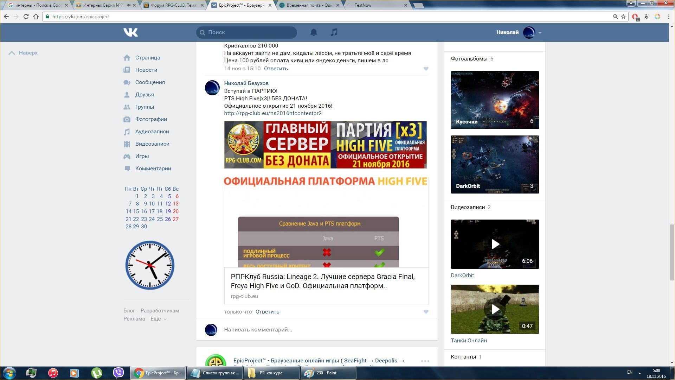Open the ГЛАВНЫЙ СЕРВЕР banner image
This screenshot has width=675, height=380.
[x=325, y=145]
